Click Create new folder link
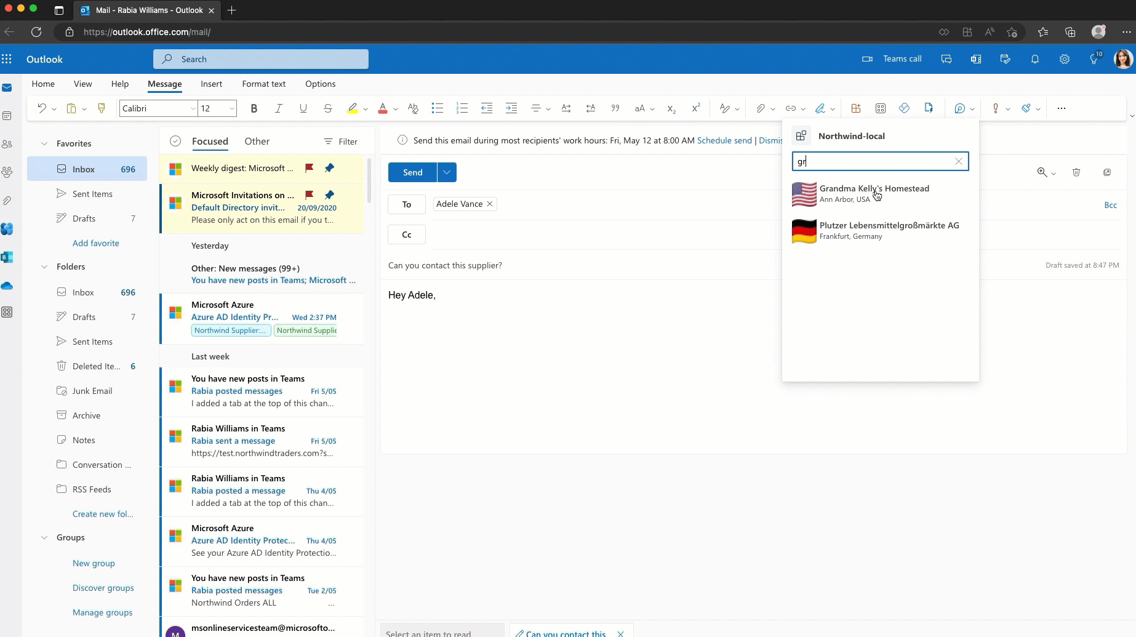 103,514
